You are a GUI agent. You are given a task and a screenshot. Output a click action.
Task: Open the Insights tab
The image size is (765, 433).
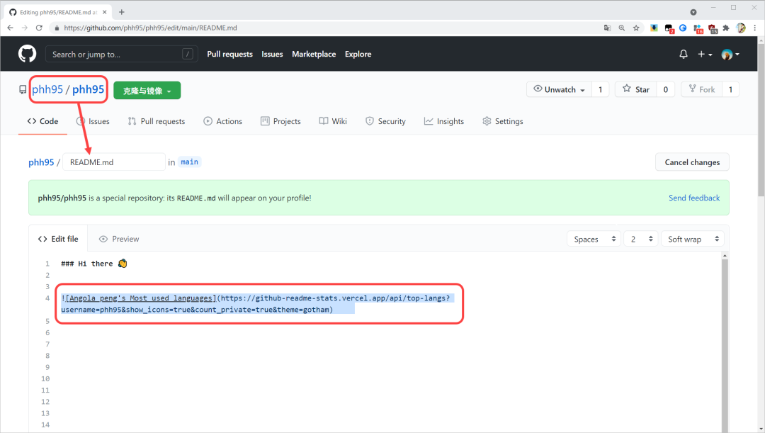point(444,121)
